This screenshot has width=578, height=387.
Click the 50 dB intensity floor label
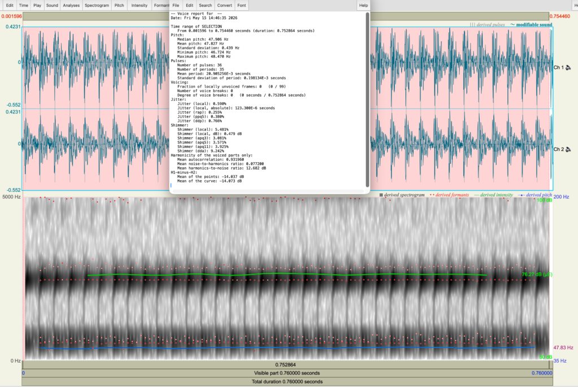click(546, 357)
